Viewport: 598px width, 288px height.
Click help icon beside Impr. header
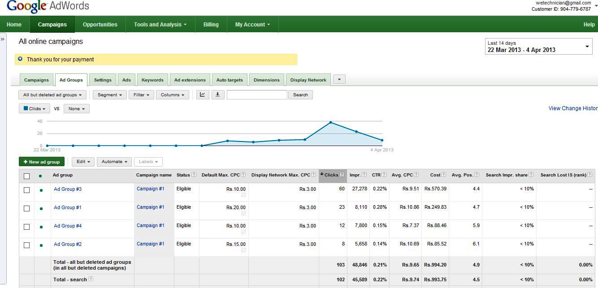[x=364, y=175]
